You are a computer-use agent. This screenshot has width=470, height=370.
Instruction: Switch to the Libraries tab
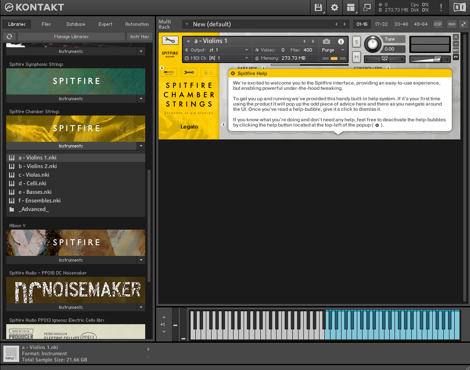17,24
